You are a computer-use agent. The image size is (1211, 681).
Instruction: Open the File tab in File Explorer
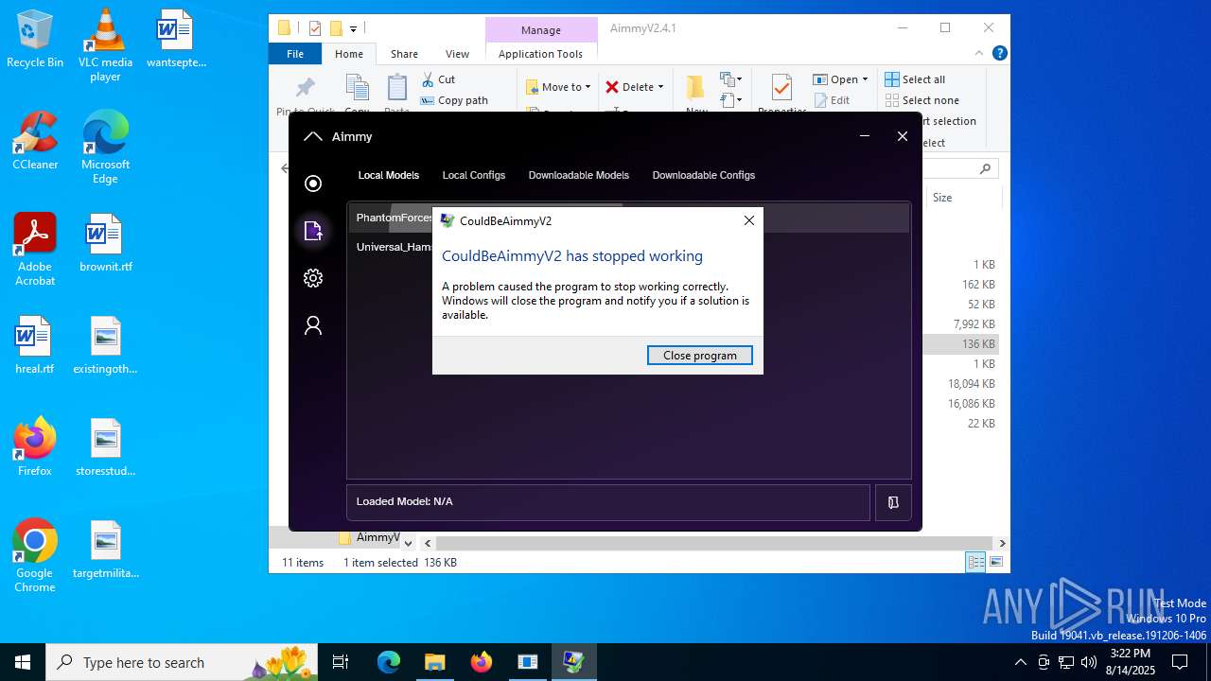click(295, 54)
